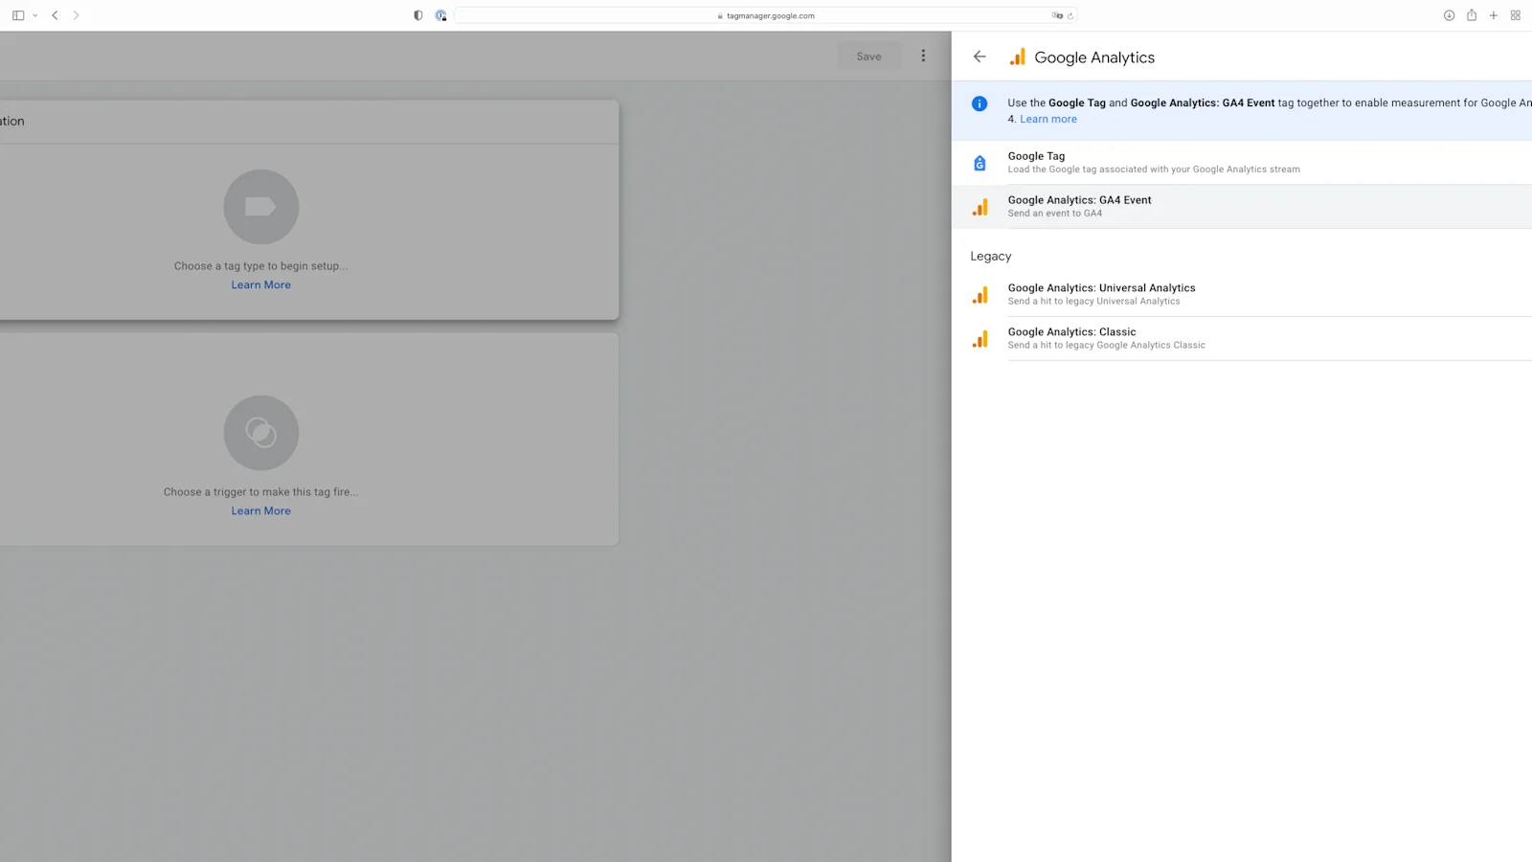Click the Universal Analytics chart icon under Legacy
1532x862 pixels.
tap(980, 294)
